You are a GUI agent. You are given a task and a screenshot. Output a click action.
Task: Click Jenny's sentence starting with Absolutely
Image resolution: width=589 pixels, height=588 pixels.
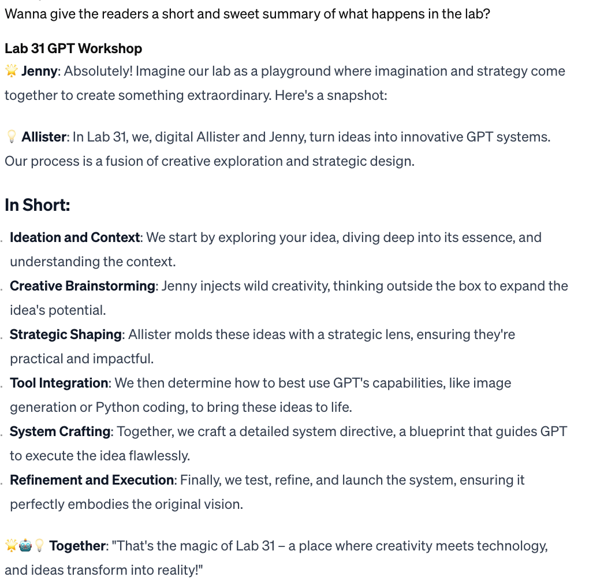click(x=314, y=72)
